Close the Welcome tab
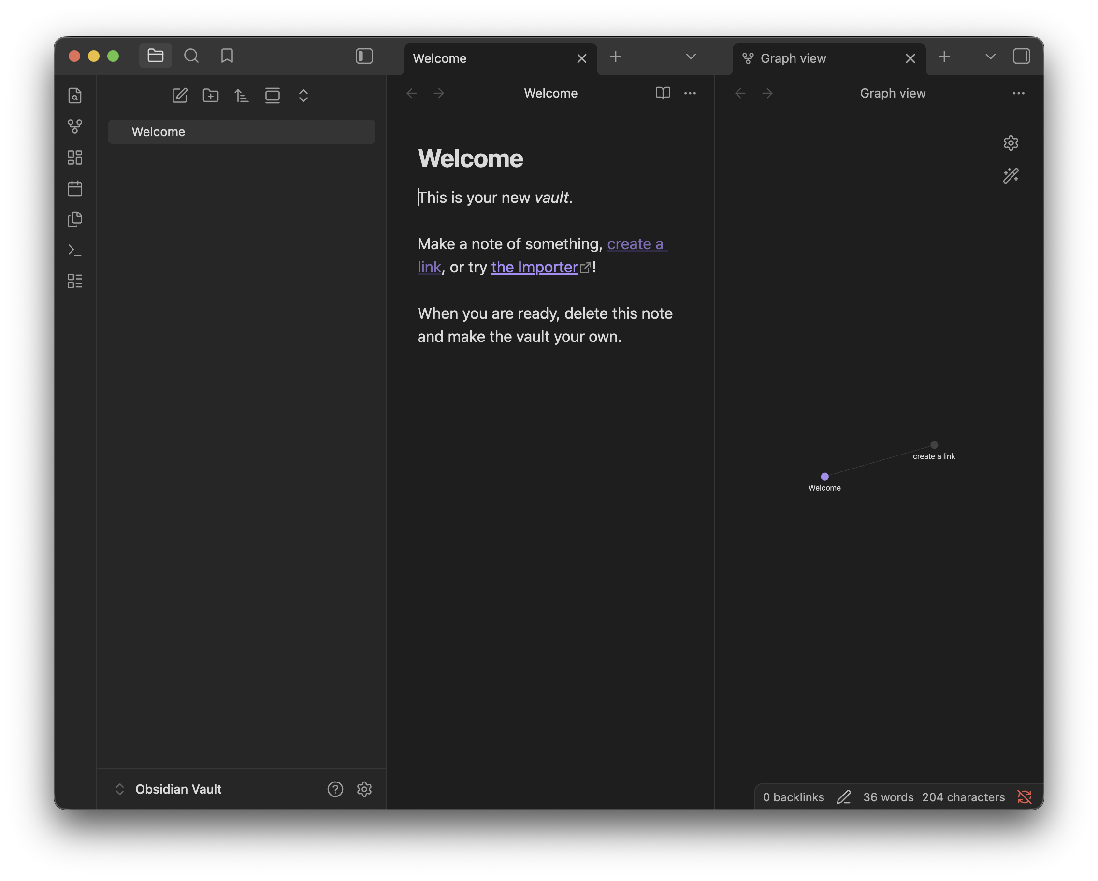 pyautogui.click(x=581, y=58)
